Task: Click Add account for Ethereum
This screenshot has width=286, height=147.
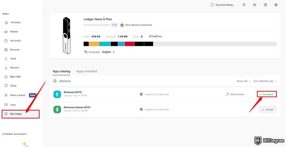Action: point(235,94)
